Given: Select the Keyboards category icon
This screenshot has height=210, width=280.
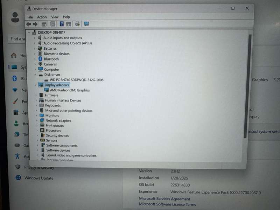Looking at the screenshot, I should click(x=42, y=105).
